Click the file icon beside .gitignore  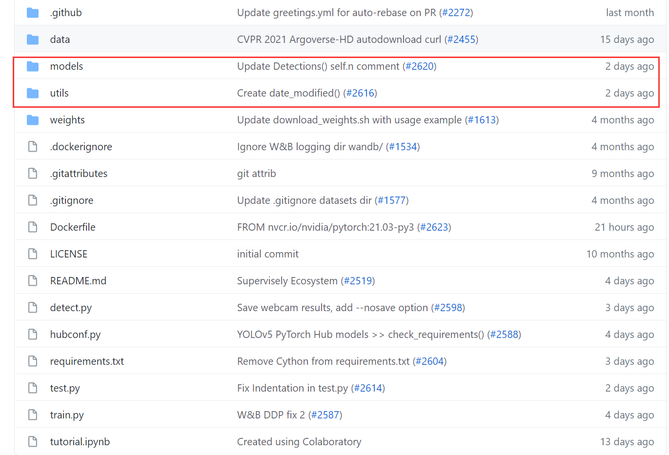point(32,200)
